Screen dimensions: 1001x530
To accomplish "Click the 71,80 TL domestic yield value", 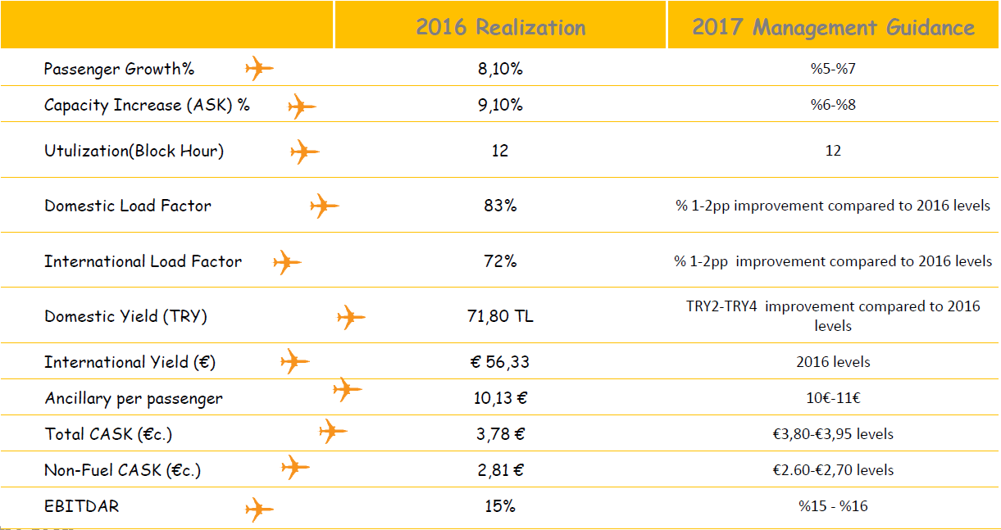I will [x=500, y=316].
